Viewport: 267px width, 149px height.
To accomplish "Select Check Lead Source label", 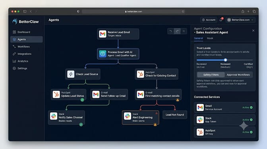I will [87, 74].
